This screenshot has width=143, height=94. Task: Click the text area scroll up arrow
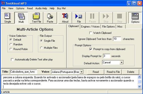pyautogui.click(x=139, y=77)
